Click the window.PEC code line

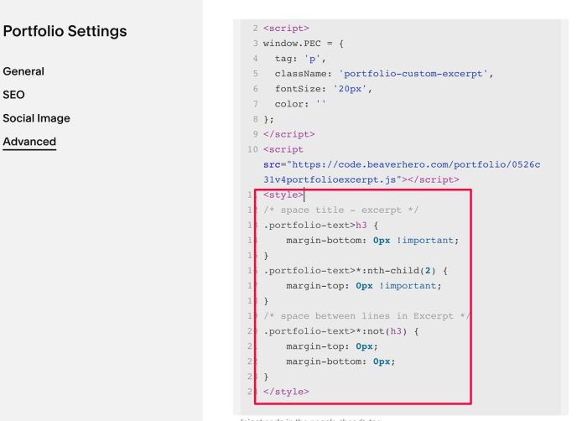click(x=304, y=44)
